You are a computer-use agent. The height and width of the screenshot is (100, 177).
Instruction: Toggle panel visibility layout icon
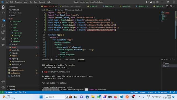[151, 2]
